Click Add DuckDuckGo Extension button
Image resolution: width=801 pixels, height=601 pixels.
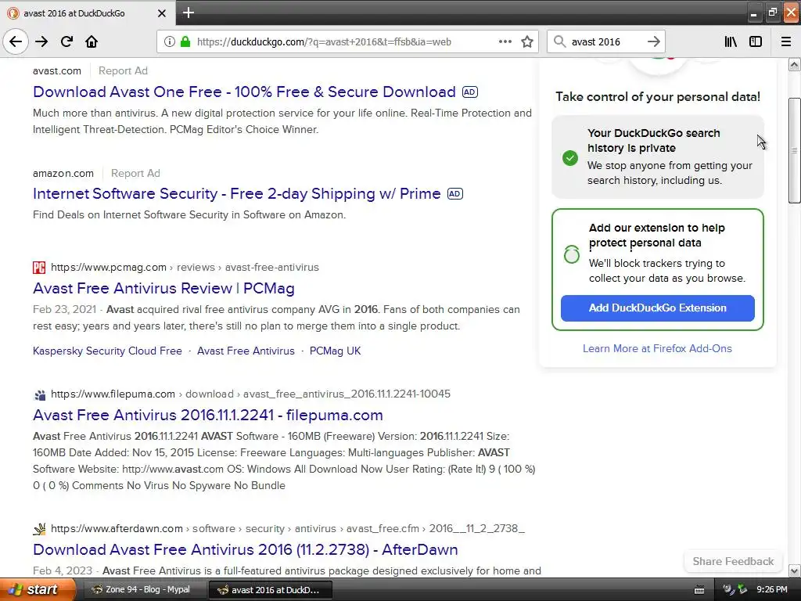[657, 308]
